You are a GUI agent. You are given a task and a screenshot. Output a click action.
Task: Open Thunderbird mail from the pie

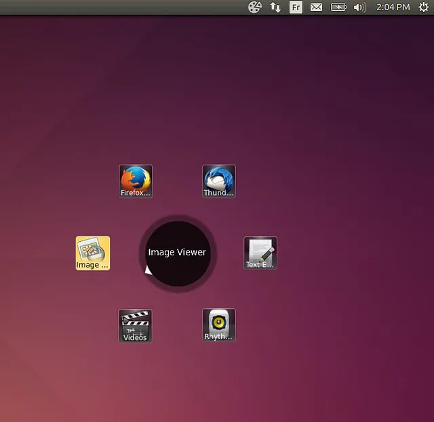coord(219,181)
